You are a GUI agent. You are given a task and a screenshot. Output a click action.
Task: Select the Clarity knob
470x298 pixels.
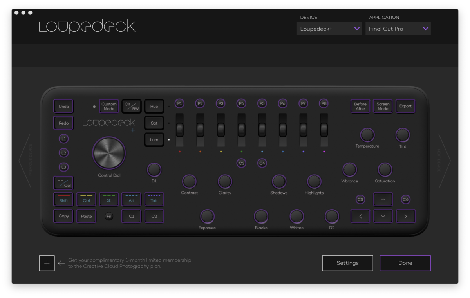coord(225,181)
